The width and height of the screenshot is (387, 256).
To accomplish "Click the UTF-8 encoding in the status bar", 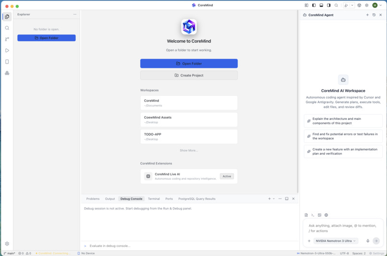I will 344,253.
